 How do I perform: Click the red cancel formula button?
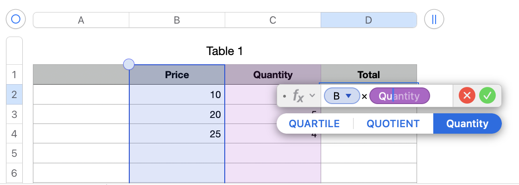click(x=467, y=96)
